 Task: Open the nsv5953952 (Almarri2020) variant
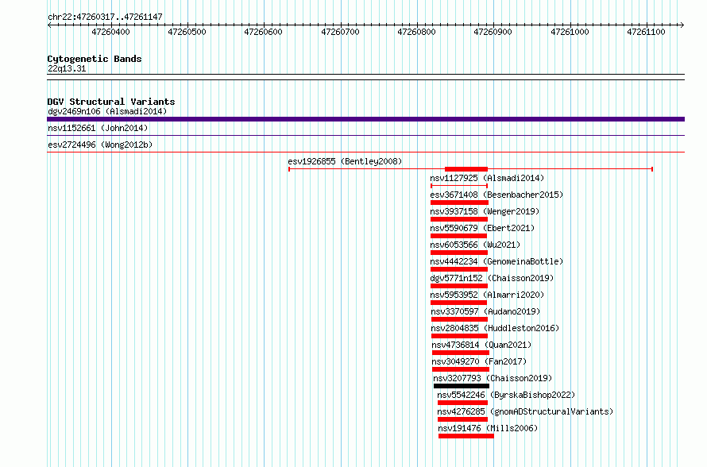point(487,295)
